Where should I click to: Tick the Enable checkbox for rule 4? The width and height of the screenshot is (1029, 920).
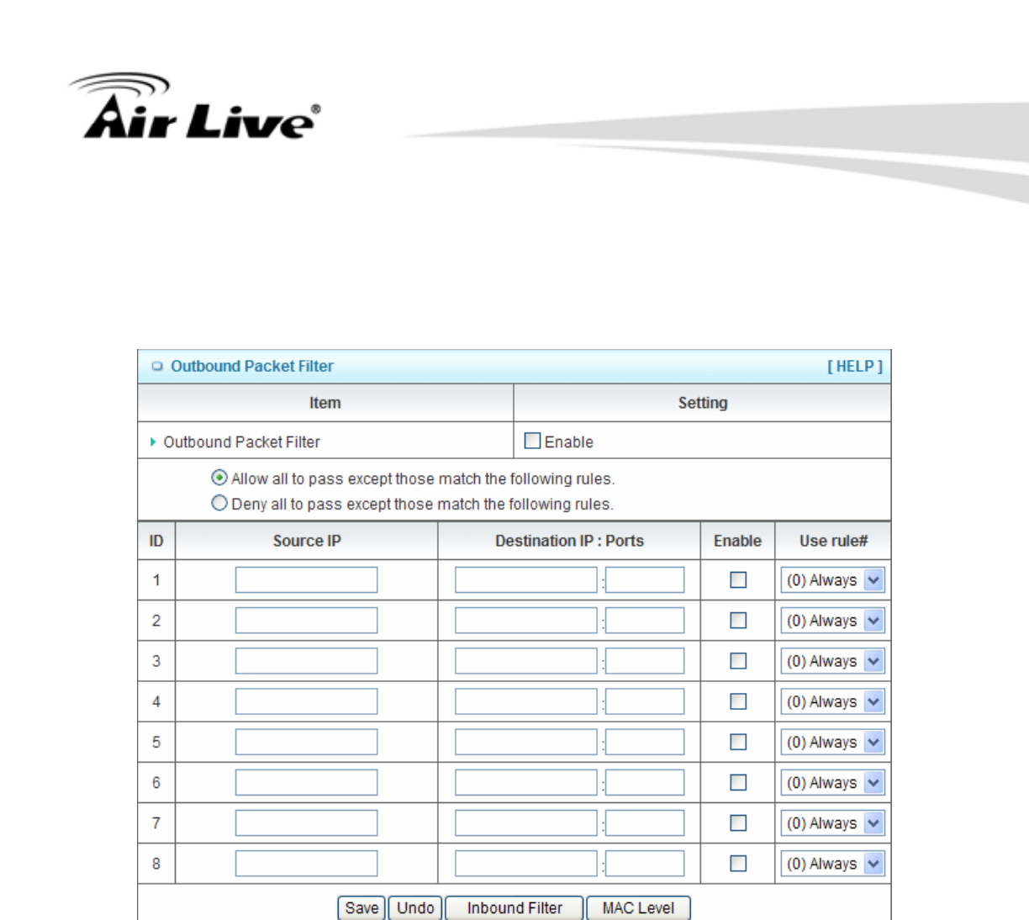[738, 701]
